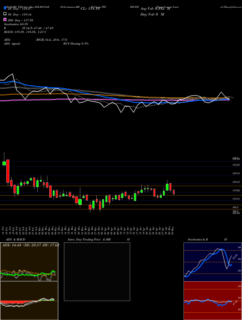Click the first green candlestick for 14 Feb

4,163
